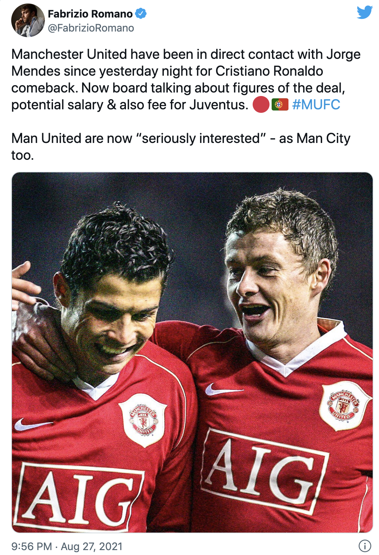Open Fabrizio Romano's profile avatar
The width and height of the screenshot is (379, 555).
pos(28,20)
